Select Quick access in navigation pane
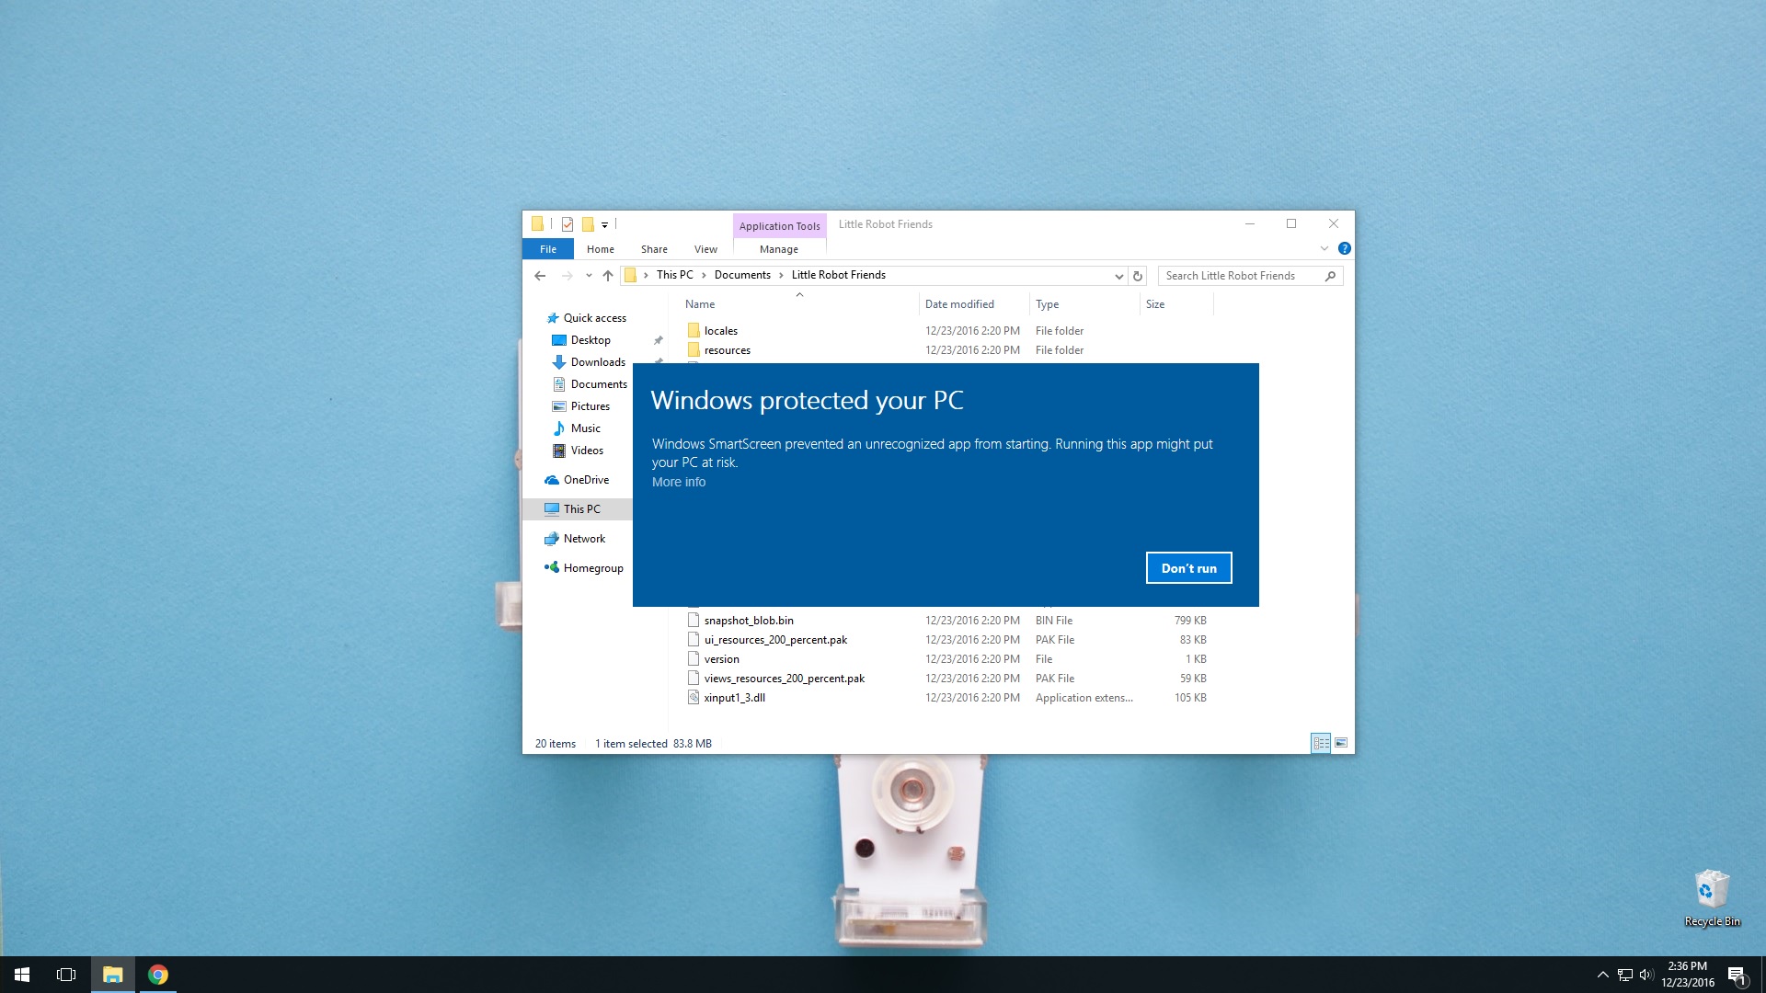Screen dimensions: 1766x993 tap(586, 318)
